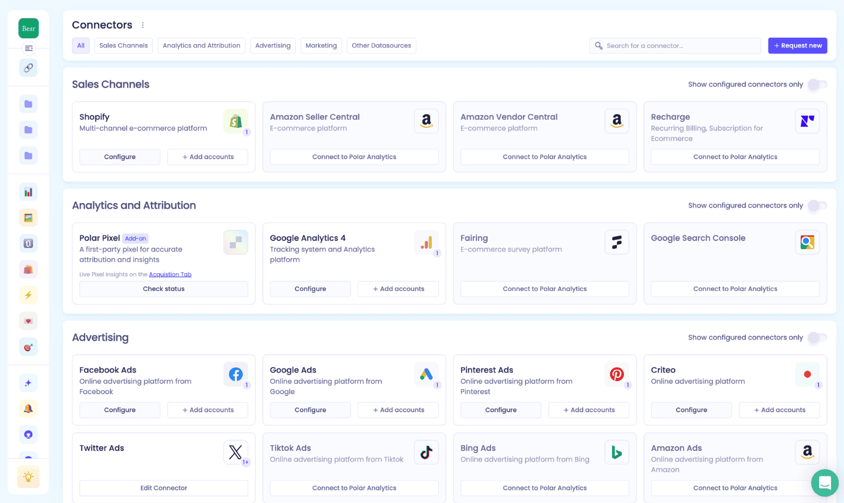The image size is (844, 503).
Task: Click the Google Ads logo
Action: (x=426, y=374)
